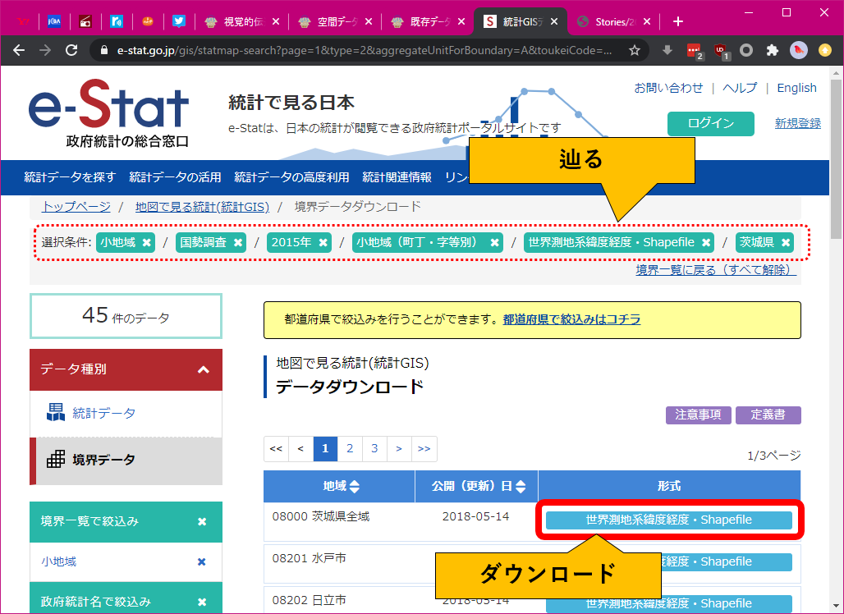
Task: Open results page 2
Action: (350, 448)
